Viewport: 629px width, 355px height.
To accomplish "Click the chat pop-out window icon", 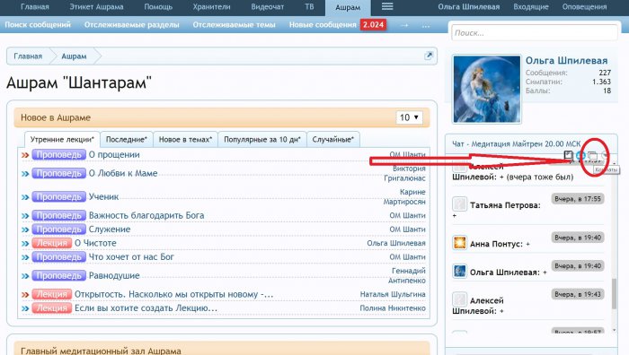I will (x=569, y=155).
